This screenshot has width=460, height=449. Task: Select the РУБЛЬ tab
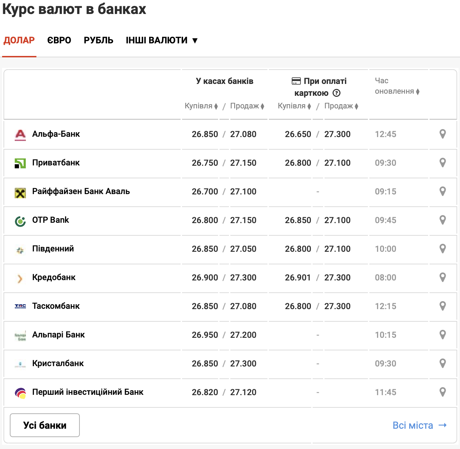(x=98, y=41)
